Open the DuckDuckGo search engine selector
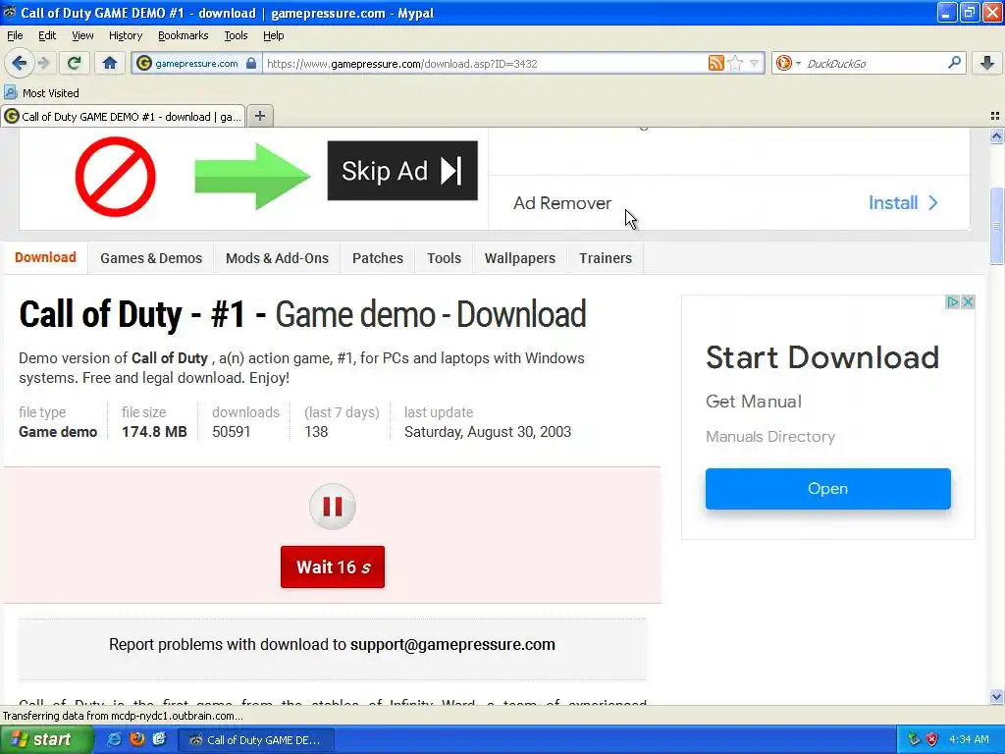 click(x=788, y=63)
